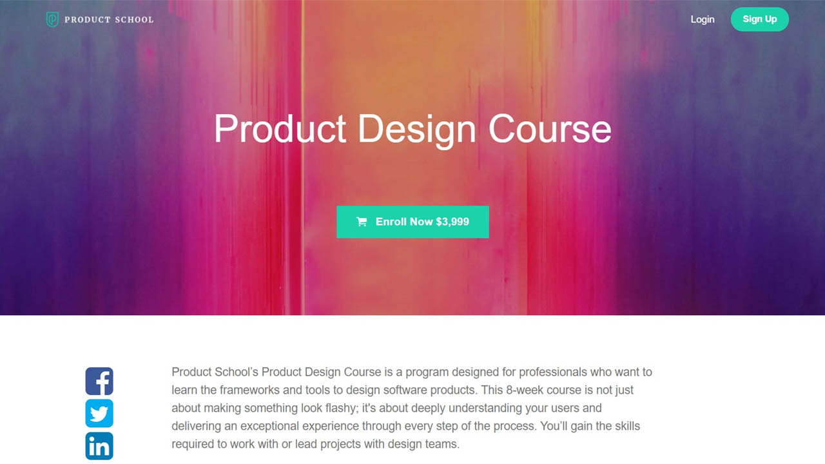Screen dimensions: 825x464
Task: Click the shopping cart icon inside the enroll button
Action: (x=362, y=221)
